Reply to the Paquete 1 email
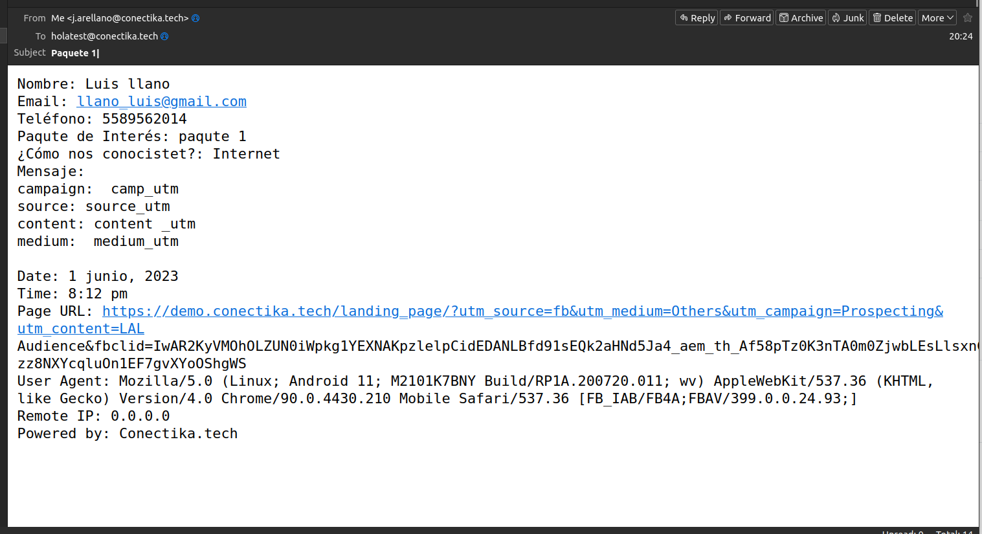 click(x=697, y=18)
